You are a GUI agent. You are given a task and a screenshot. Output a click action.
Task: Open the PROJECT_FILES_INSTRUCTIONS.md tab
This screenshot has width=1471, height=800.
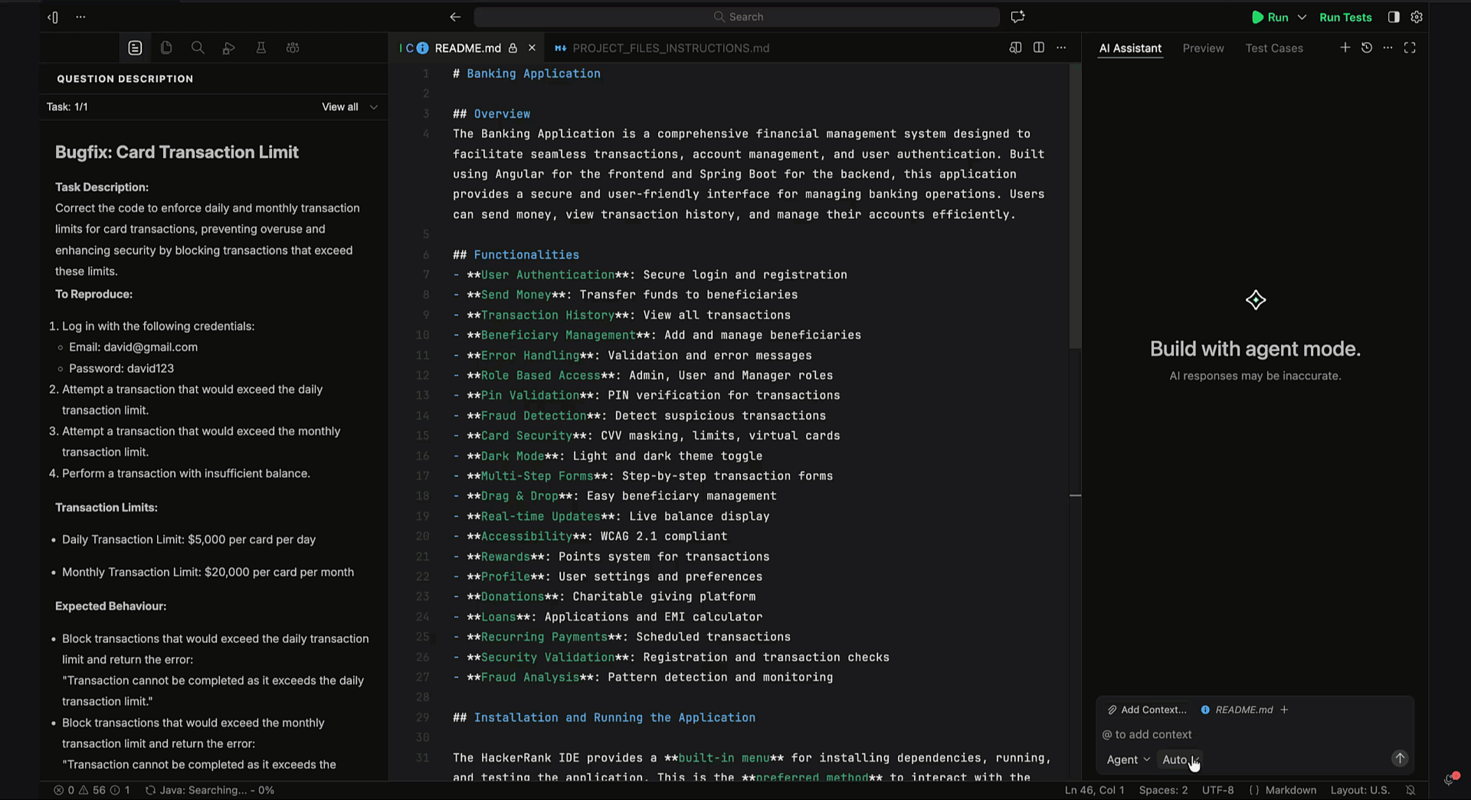click(670, 47)
